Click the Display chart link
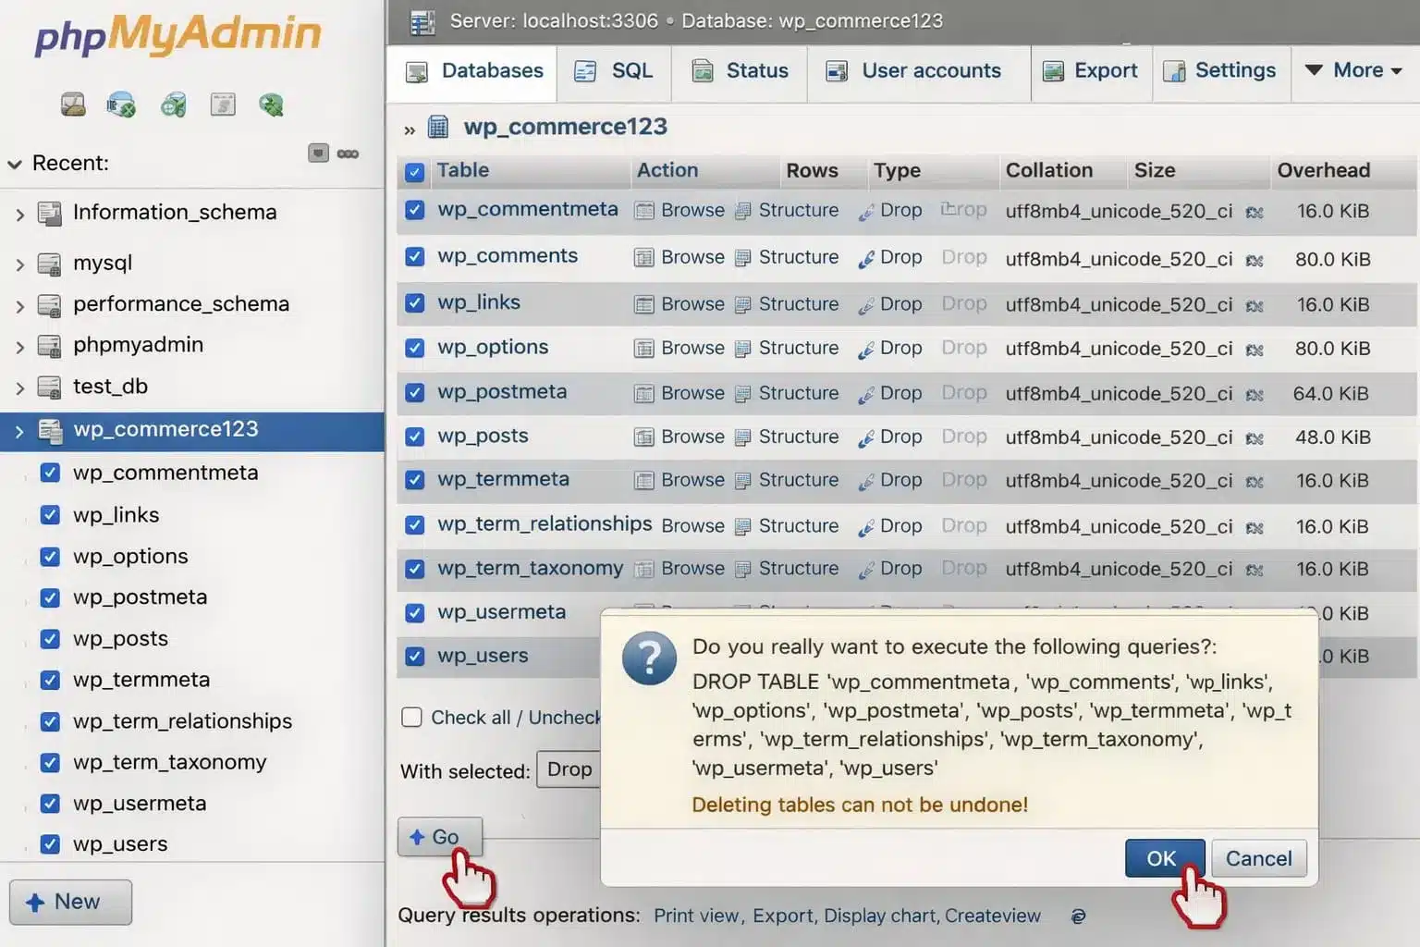Viewport: 1420px width, 947px height. pos(880,916)
